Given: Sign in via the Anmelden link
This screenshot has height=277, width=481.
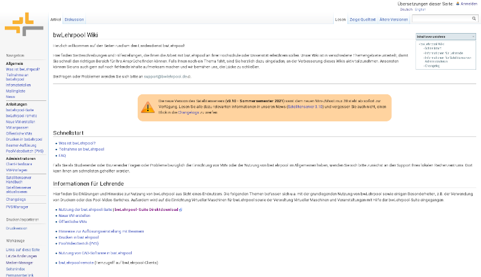Looking at the screenshot, I should pyautogui.click(x=469, y=4).
